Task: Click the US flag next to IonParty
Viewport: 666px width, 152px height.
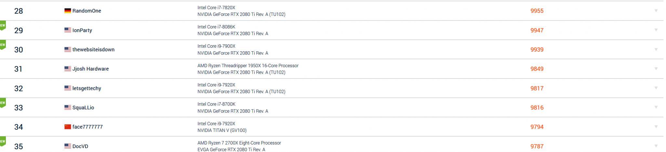Action: (x=68, y=30)
